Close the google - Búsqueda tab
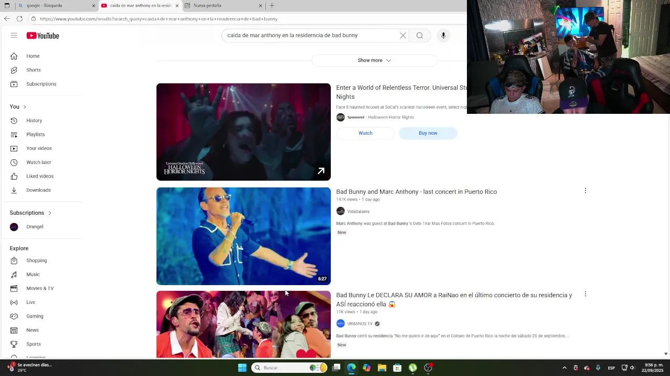This screenshot has height=376, width=670. (94, 6)
